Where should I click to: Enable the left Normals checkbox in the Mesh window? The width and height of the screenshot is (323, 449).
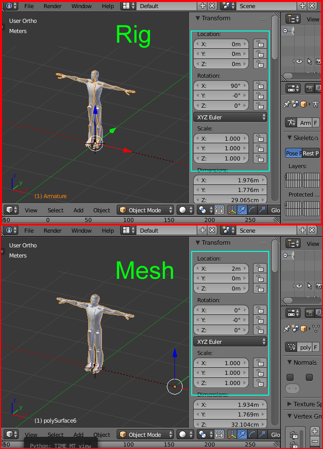[290, 377]
